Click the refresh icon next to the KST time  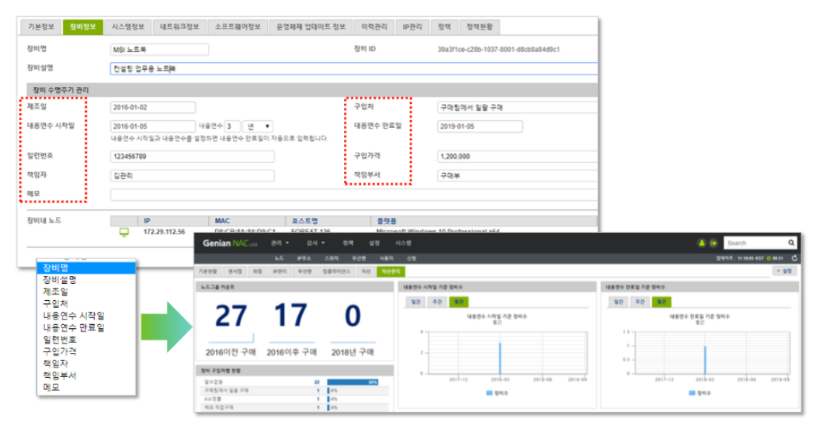(x=794, y=258)
